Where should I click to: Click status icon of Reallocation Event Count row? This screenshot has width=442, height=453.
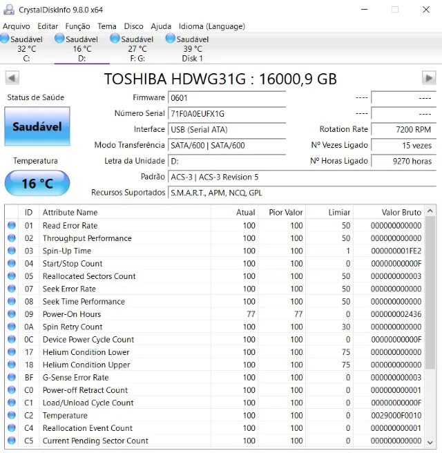click(x=12, y=428)
